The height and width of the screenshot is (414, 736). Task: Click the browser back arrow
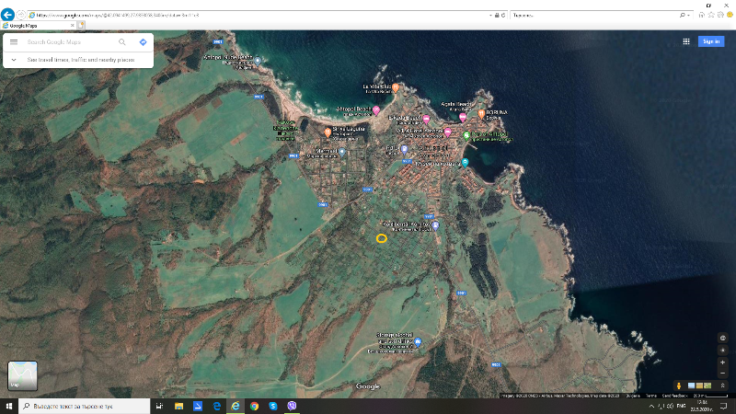pos(8,15)
